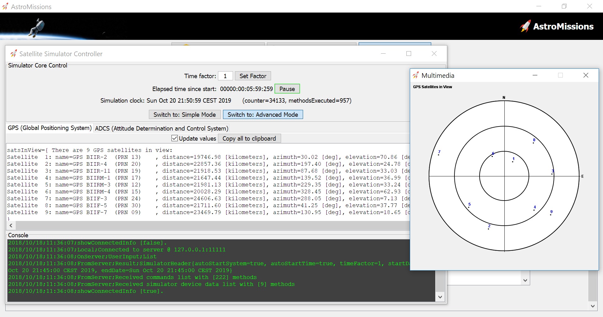603x317 pixels.
Task: Click the Time factor input field
Action: [x=225, y=76]
